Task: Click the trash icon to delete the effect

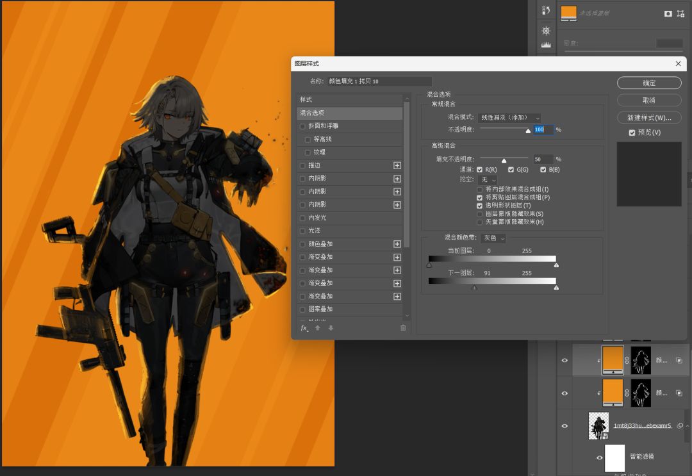Action: pos(403,328)
